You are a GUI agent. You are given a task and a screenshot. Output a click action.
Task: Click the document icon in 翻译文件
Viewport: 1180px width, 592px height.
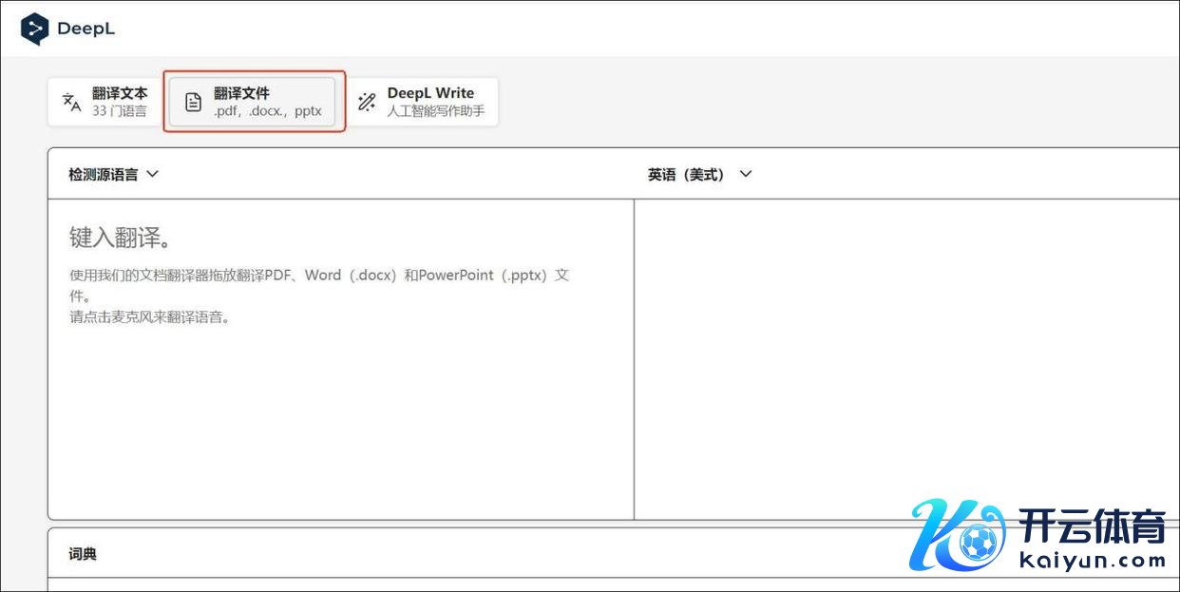193,103
